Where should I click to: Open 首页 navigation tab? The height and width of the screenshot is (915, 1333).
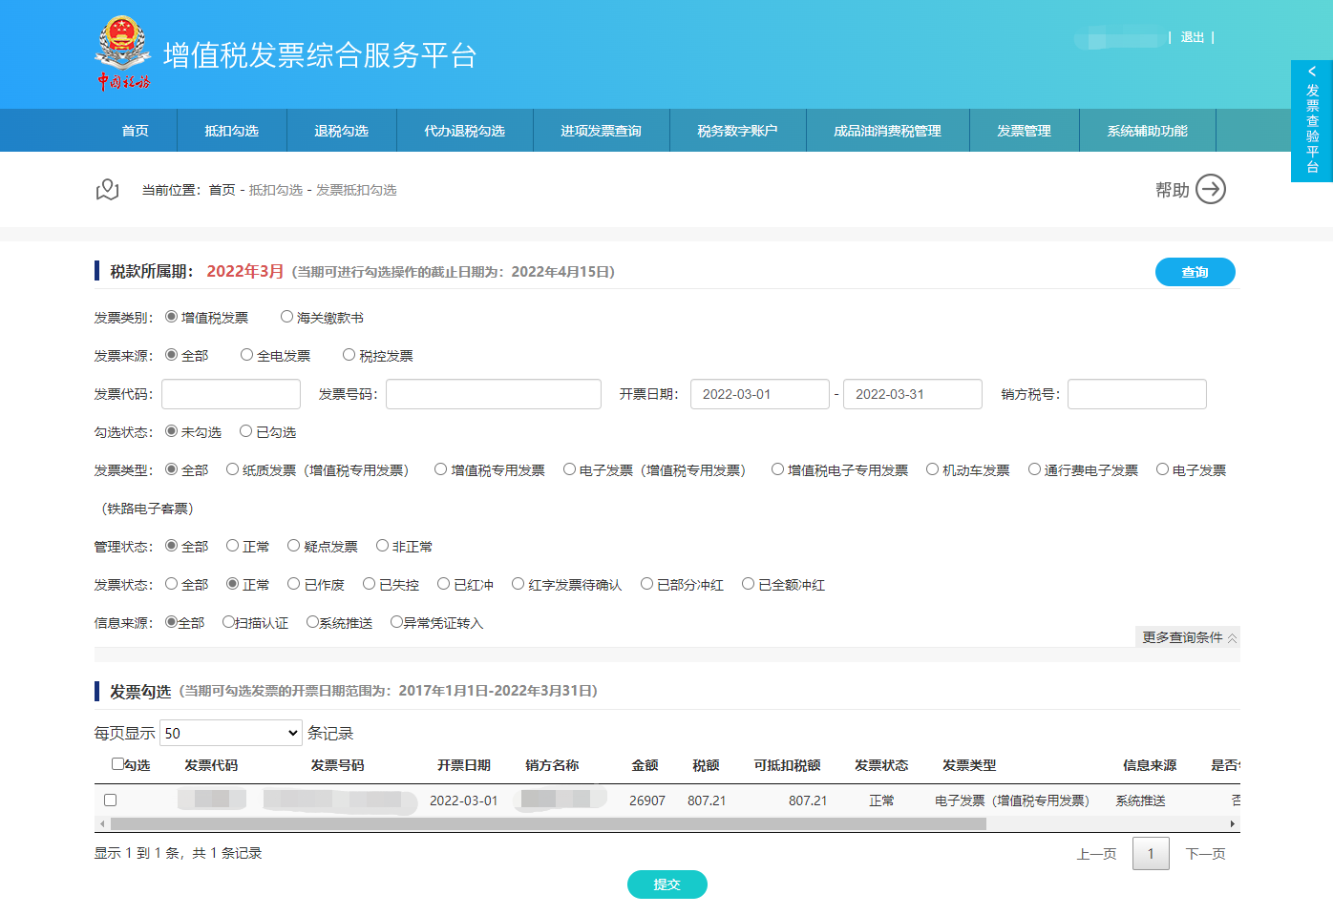pyautogui.click(x=136, y=131)
